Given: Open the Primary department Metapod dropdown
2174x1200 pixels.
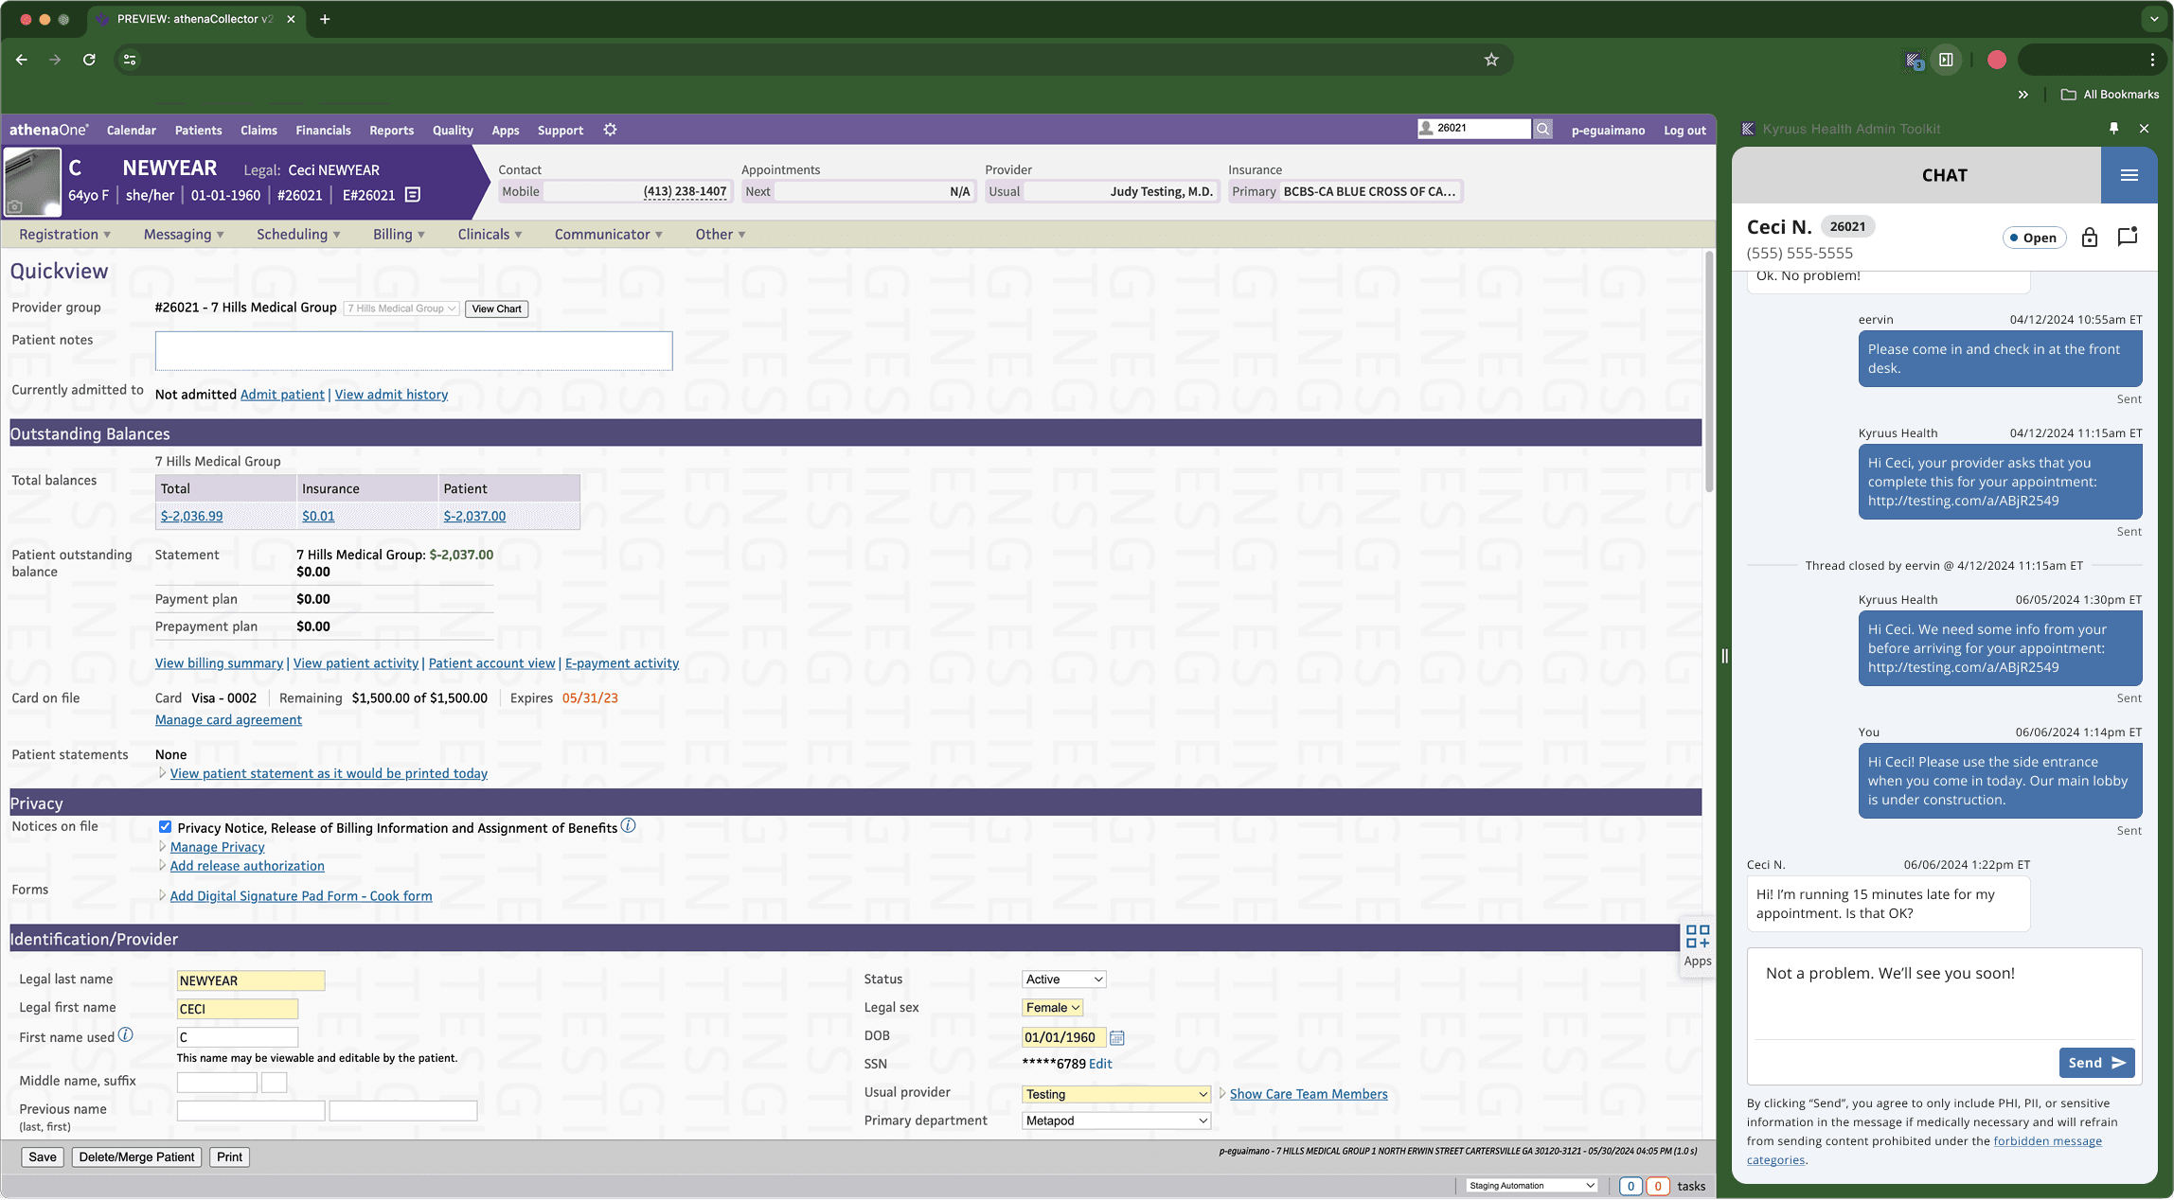Looking at the screenshot, I should [x=1116, y=1121].
